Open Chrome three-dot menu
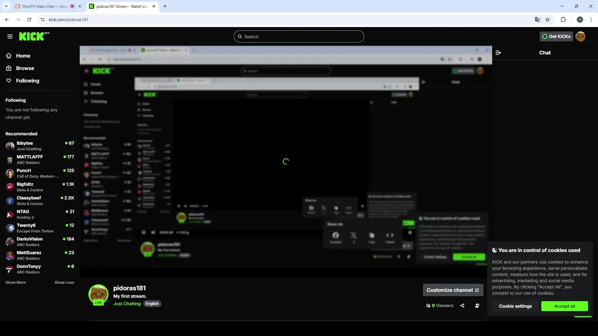Screen dimensions: 598x336 pos(591,20)
